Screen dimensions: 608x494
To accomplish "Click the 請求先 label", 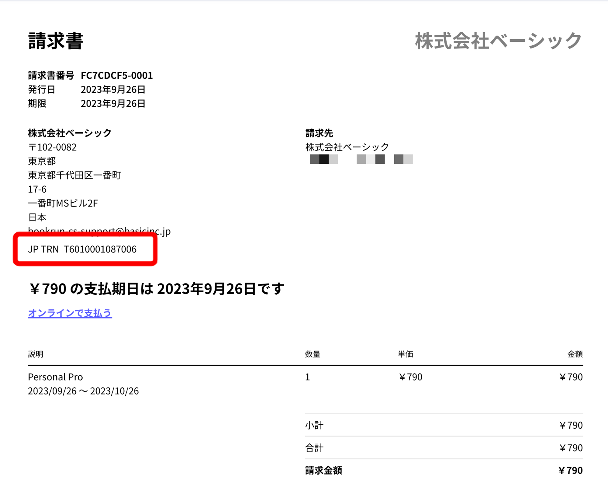I will pos(319,133).
